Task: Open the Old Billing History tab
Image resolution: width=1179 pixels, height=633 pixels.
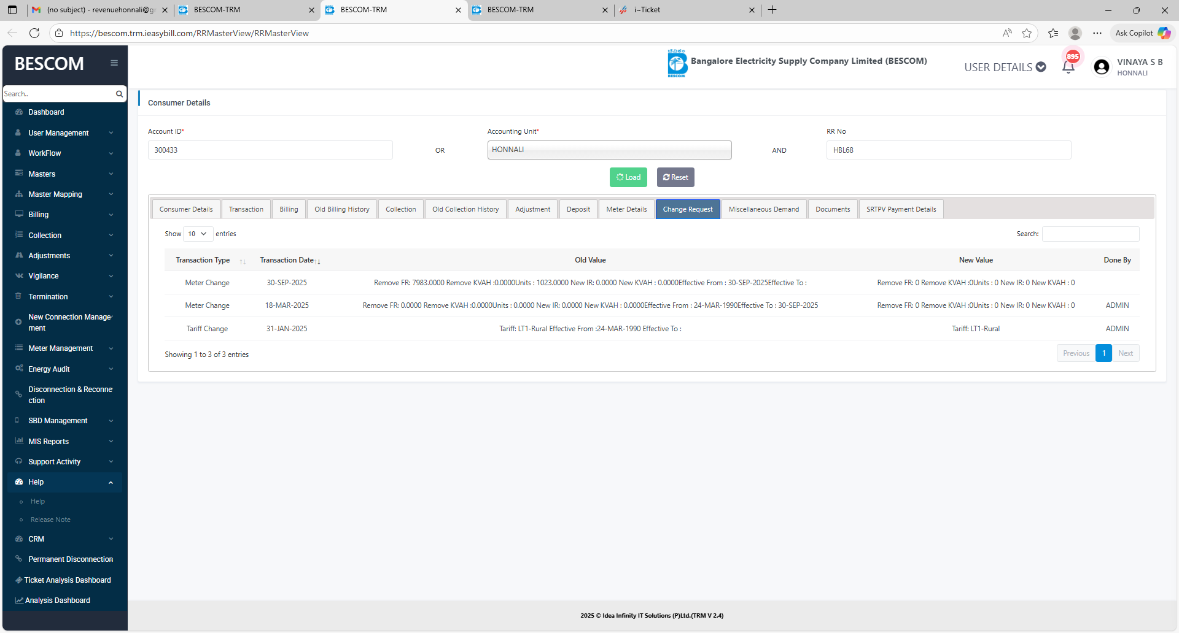Action: click(342, 209)
